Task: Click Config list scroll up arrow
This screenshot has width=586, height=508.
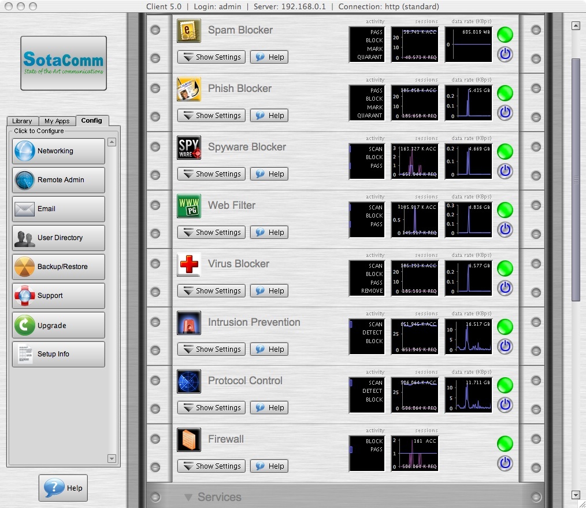Action: coord(112,142)
